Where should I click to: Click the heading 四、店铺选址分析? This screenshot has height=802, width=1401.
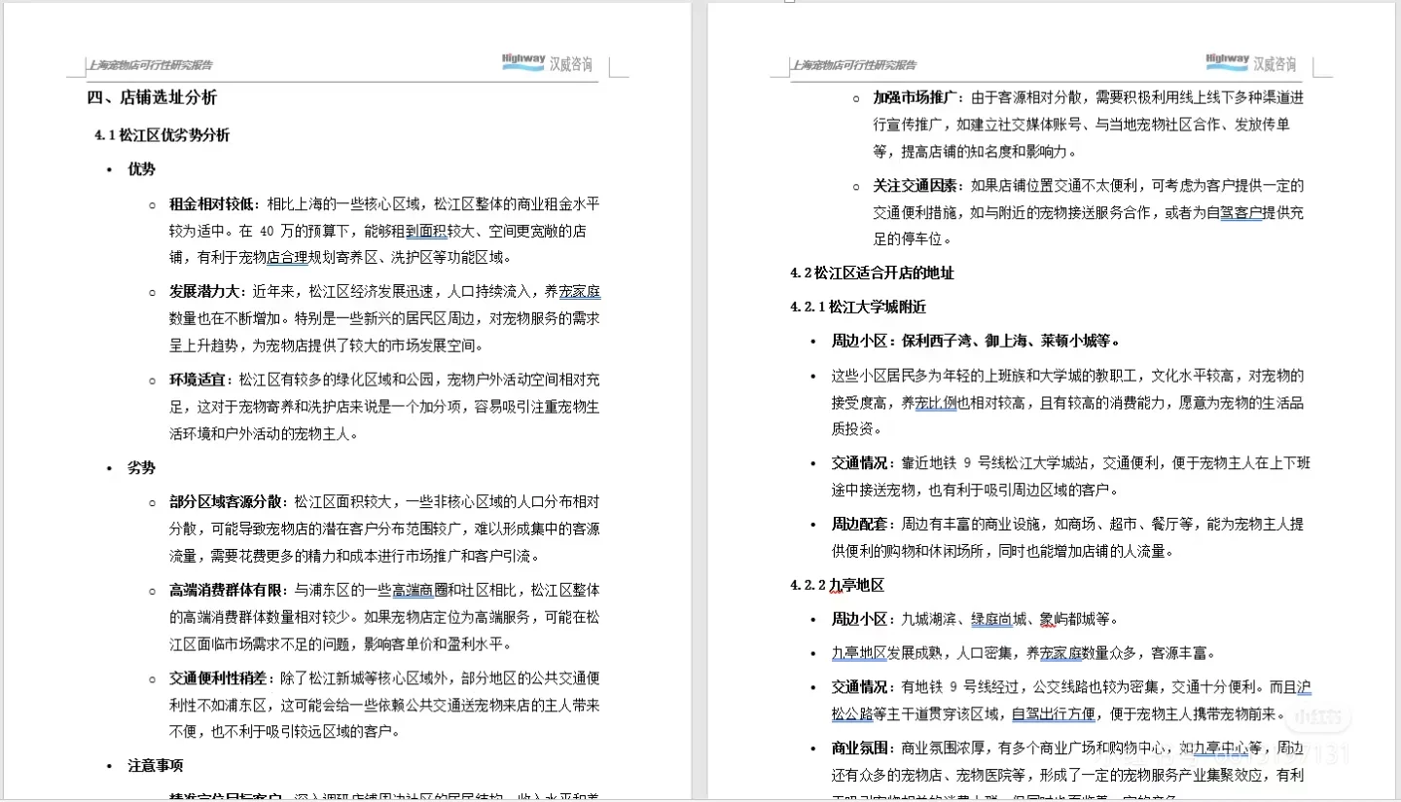[x=152, y=97]
